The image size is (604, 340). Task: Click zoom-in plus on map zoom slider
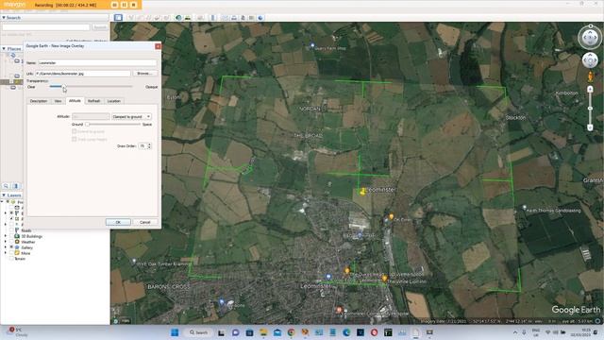point(590,89)
